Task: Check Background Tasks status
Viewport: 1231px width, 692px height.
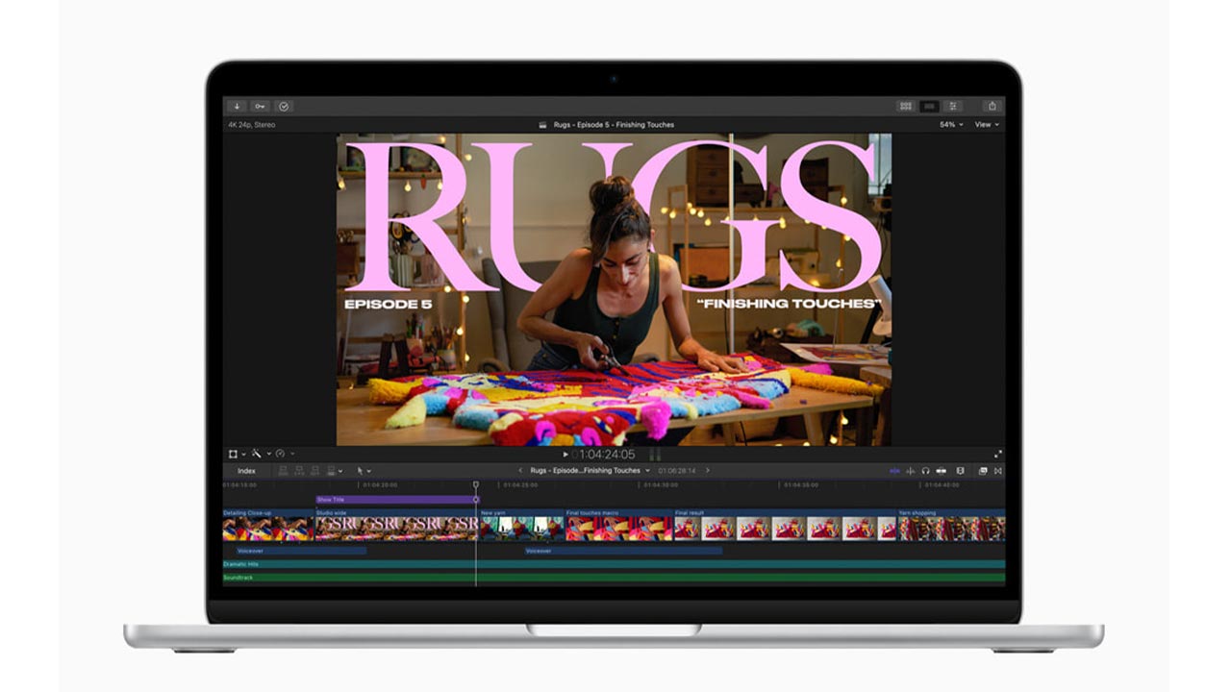Action: [284, 107]
